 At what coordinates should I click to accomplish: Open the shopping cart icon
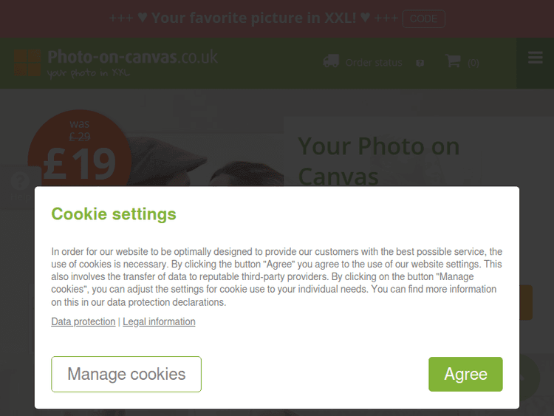click(453, 61)
